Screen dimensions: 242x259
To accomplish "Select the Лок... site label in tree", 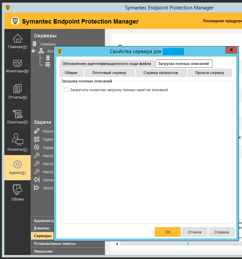I will click(50, 51).
